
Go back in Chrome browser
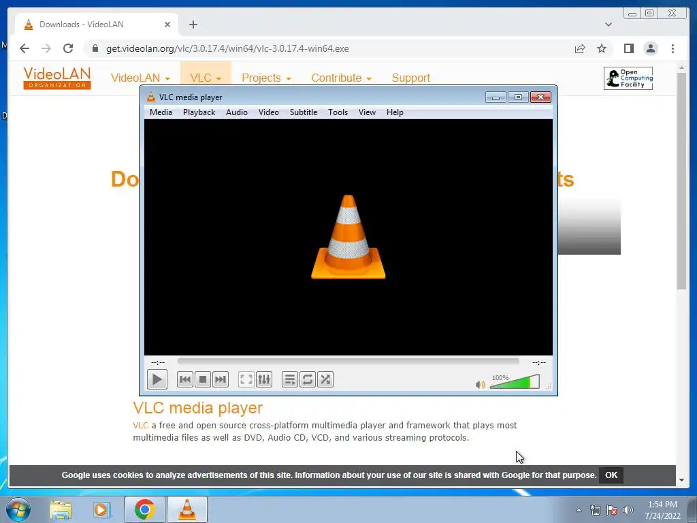point(25,48)
